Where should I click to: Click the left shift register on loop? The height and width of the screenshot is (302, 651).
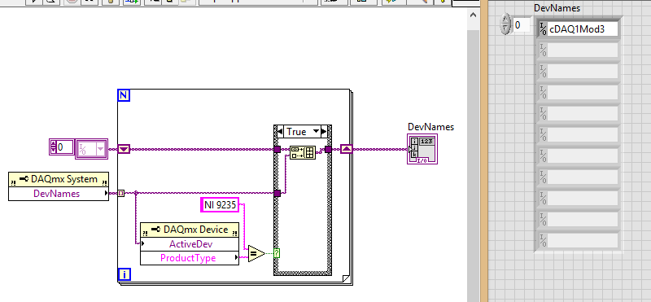point(125,149)
